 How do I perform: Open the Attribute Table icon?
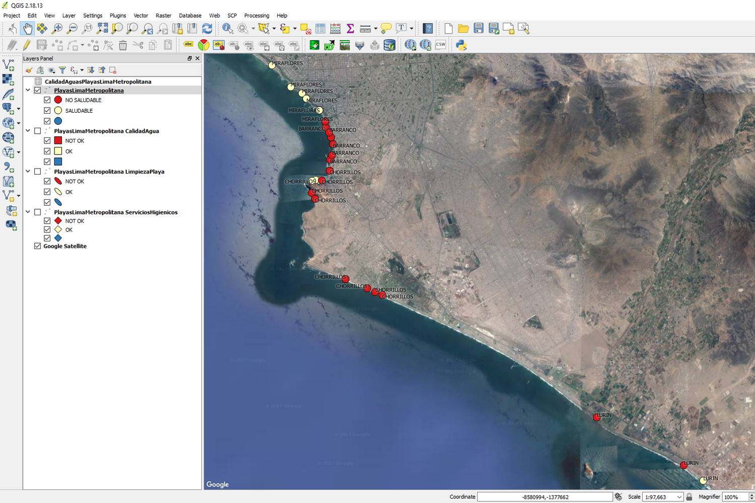tap(320, 29)
